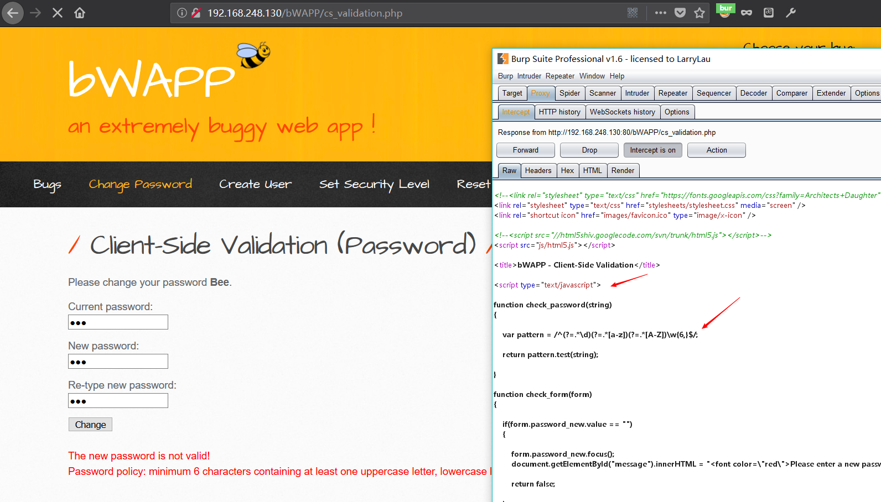The width and height of the screenshot is (881, 502).
Task: Show the HTML response view
Action: point(592,171)
